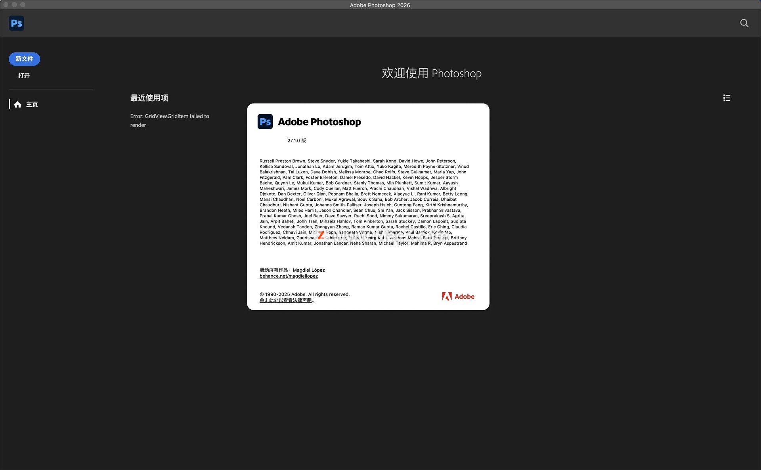
Task: Open the search magnifier icon
Action: click(744, 23)
